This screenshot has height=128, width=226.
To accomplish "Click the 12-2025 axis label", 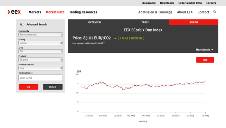I will (205, 116).
